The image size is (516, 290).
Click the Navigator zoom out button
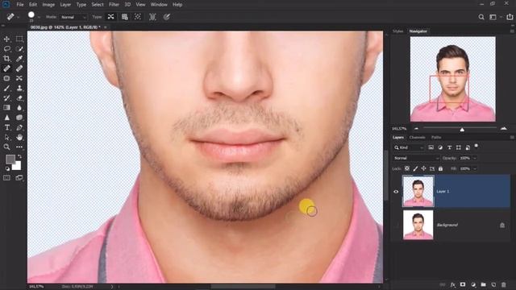[x=416, y=129]
